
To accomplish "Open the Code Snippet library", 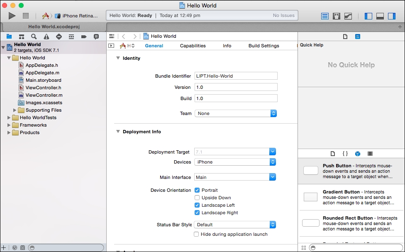I will [x=345, y=153].
